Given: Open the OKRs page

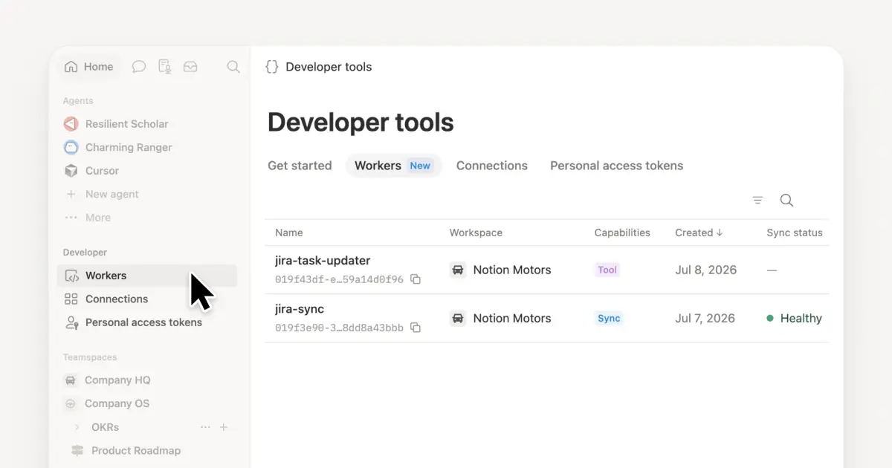Looking at the screenshot, I should (x=105, y=427).
